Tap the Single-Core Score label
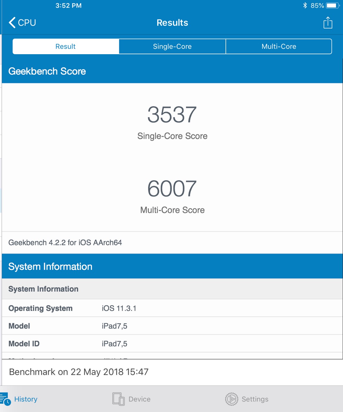 [x=172, y=136]
